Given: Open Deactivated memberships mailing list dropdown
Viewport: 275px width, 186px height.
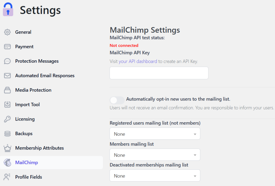Looking at the screenshot, I should click(x=155, y=176).
